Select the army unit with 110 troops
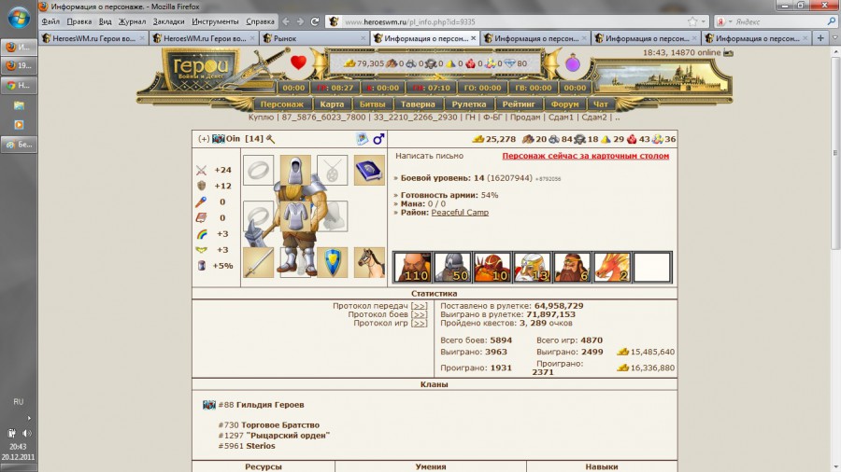 [x=411, y=268]
